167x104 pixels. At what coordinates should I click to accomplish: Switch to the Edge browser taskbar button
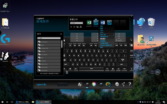[x=23, y=102]
